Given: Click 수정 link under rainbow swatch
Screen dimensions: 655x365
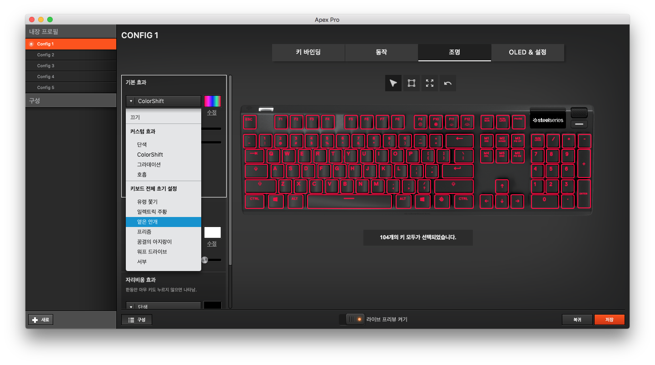Looking at the screenshot, I should tap(212, 113).
